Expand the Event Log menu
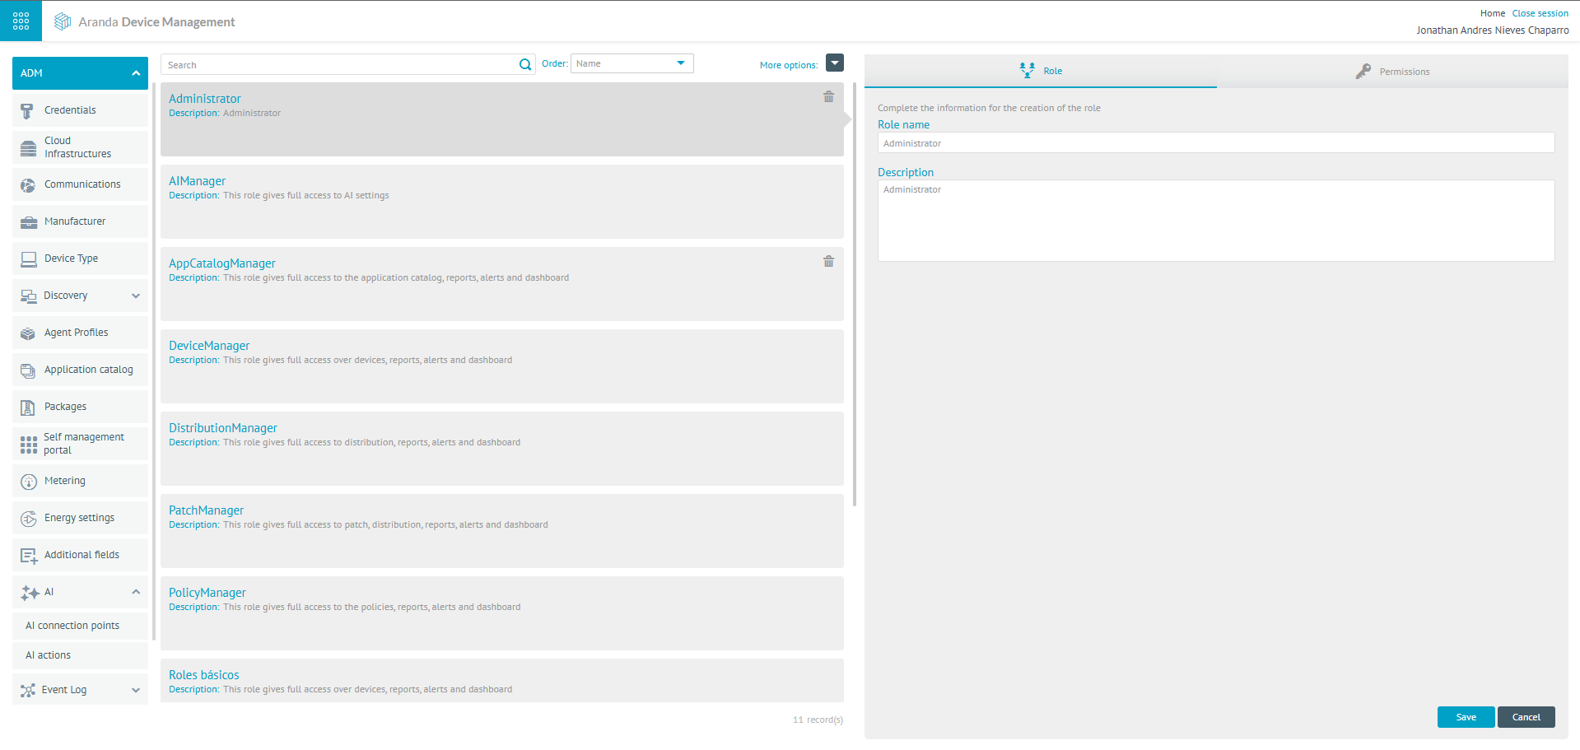Viewport: 1580px width, 750px height. [135, 690]
